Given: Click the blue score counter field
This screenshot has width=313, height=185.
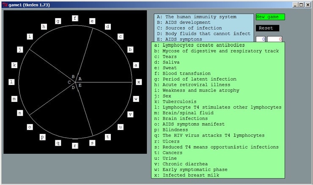Looking at the screenshot, I should 261,39.
